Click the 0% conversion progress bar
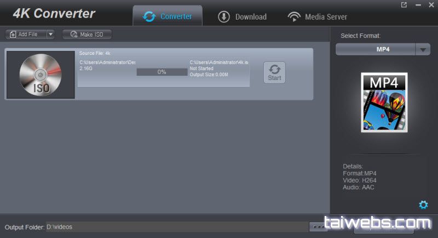Screen dimensions: 438x238 coord(162,72)
